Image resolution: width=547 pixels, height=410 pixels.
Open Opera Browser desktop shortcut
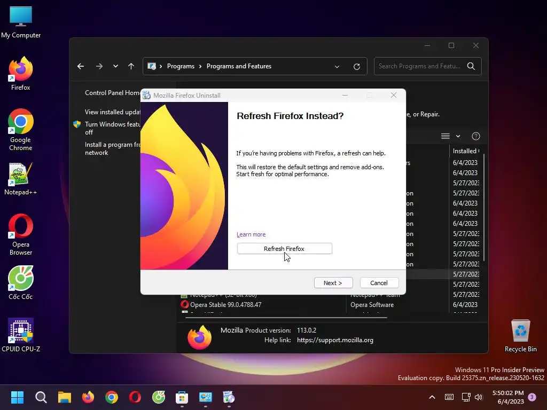(x=21, y=234)
